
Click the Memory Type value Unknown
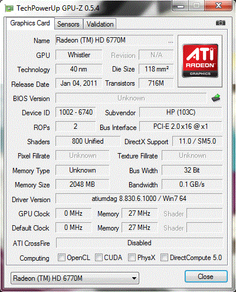click(x=83, y=170)
